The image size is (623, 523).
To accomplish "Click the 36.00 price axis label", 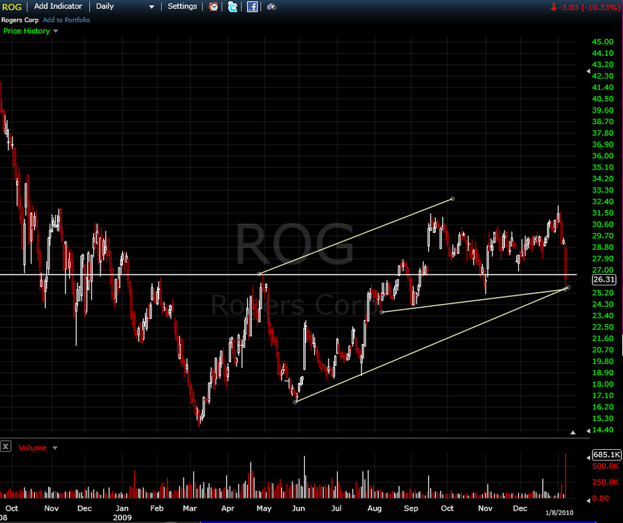I will [x=603, y=156].
